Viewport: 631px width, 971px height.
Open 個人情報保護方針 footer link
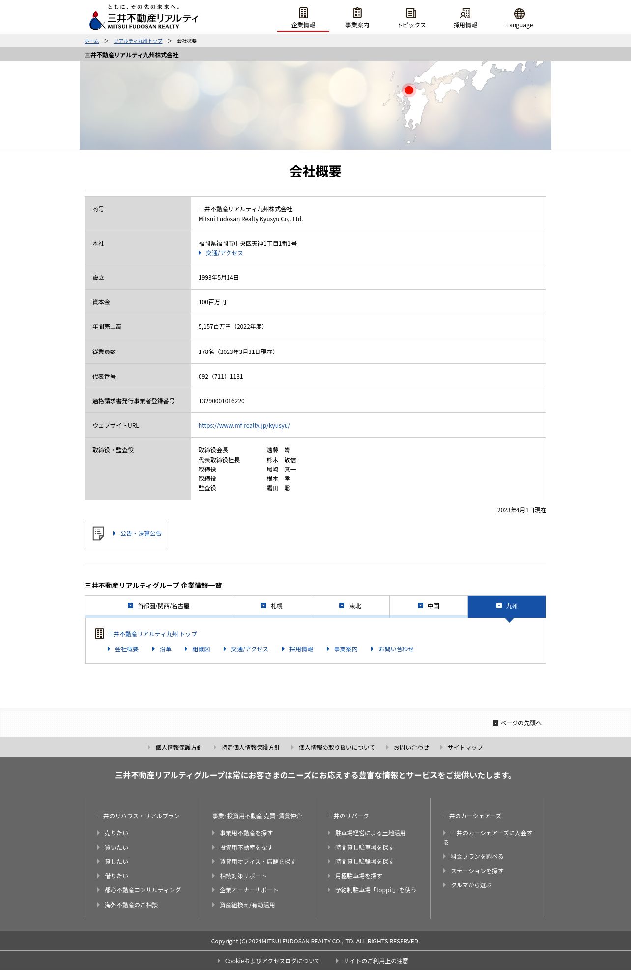[179, 747]
